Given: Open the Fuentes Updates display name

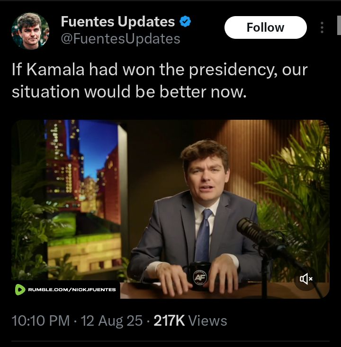Looking at the screenshot, I should [118, 22].
